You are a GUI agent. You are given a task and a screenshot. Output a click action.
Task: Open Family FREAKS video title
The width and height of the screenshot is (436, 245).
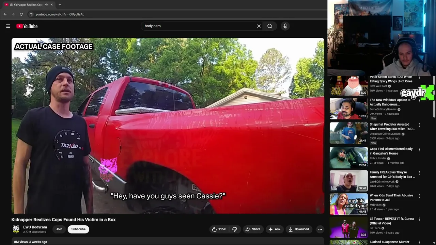(392, 175)
